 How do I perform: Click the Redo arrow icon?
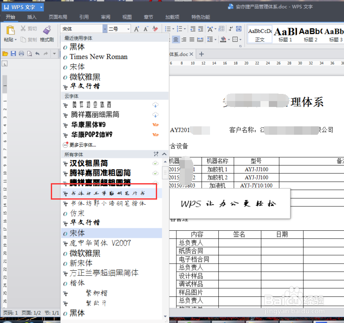(46, 53)
